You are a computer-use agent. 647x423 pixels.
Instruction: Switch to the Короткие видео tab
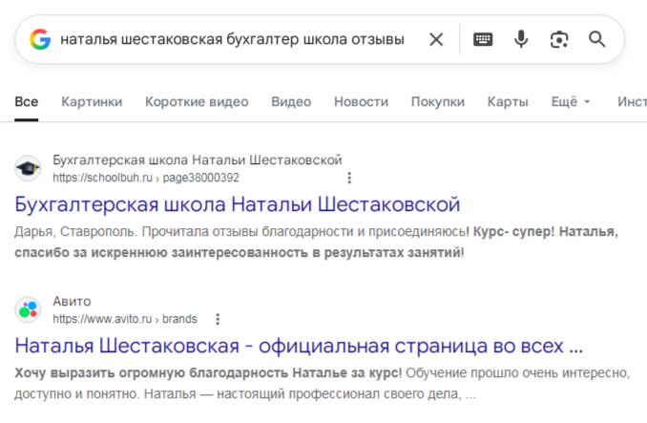[197, 101]
